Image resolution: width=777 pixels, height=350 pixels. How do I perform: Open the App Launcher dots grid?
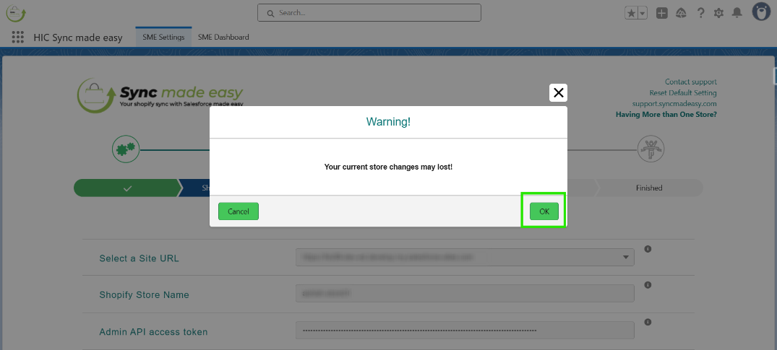click(18, 37)
